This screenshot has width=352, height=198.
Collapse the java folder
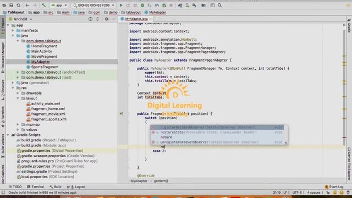coord(13,36)
